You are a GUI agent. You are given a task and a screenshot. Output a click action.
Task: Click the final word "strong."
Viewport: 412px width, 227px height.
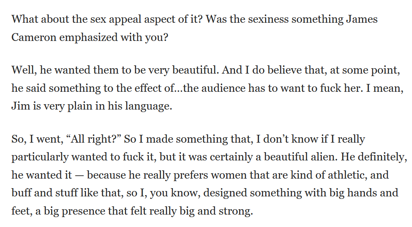[235, 211]
